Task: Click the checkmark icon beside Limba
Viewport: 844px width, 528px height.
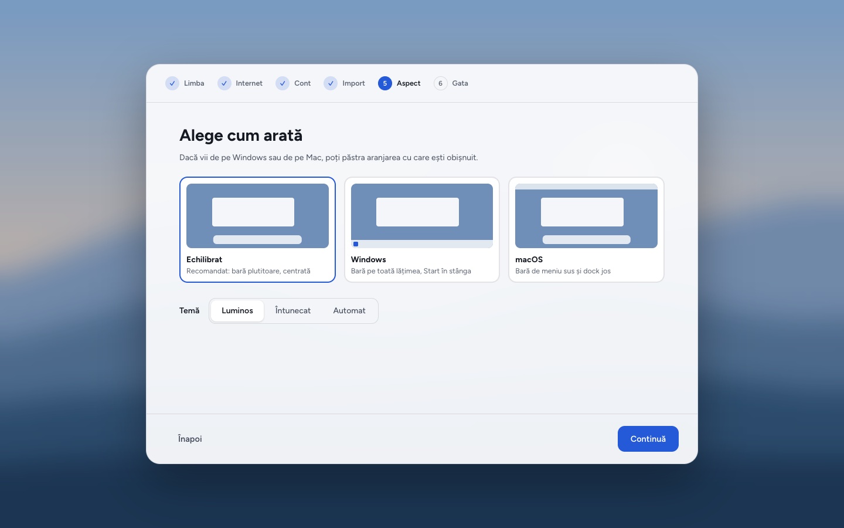Action: click(172, 83)
